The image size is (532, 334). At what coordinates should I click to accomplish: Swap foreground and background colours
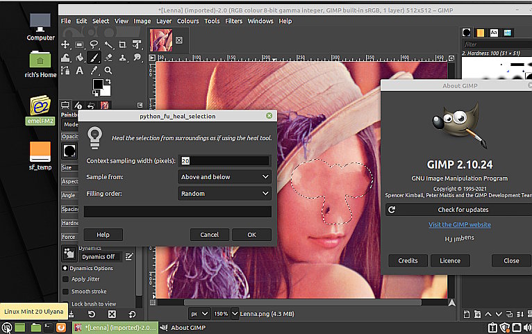108,81
